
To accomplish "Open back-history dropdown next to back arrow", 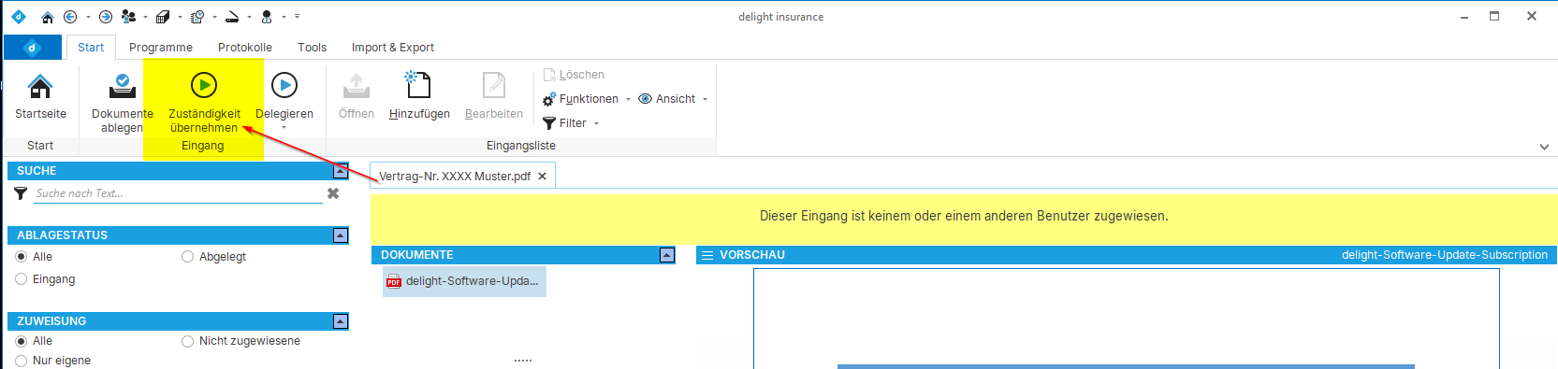I will [88, 17].
